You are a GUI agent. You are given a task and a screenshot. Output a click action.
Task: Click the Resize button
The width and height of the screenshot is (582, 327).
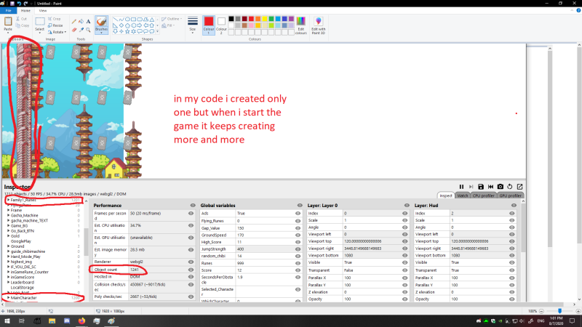coord(55,25)
